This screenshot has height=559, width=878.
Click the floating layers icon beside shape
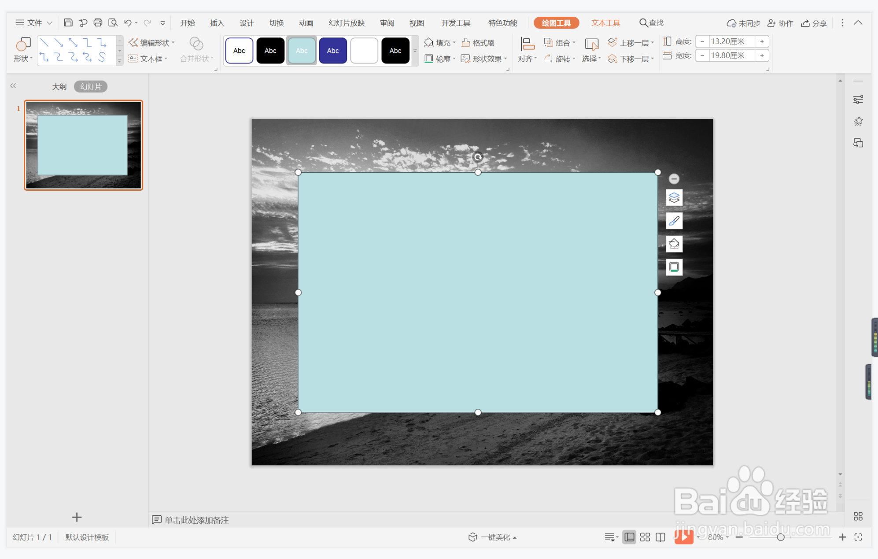point(674,197)
